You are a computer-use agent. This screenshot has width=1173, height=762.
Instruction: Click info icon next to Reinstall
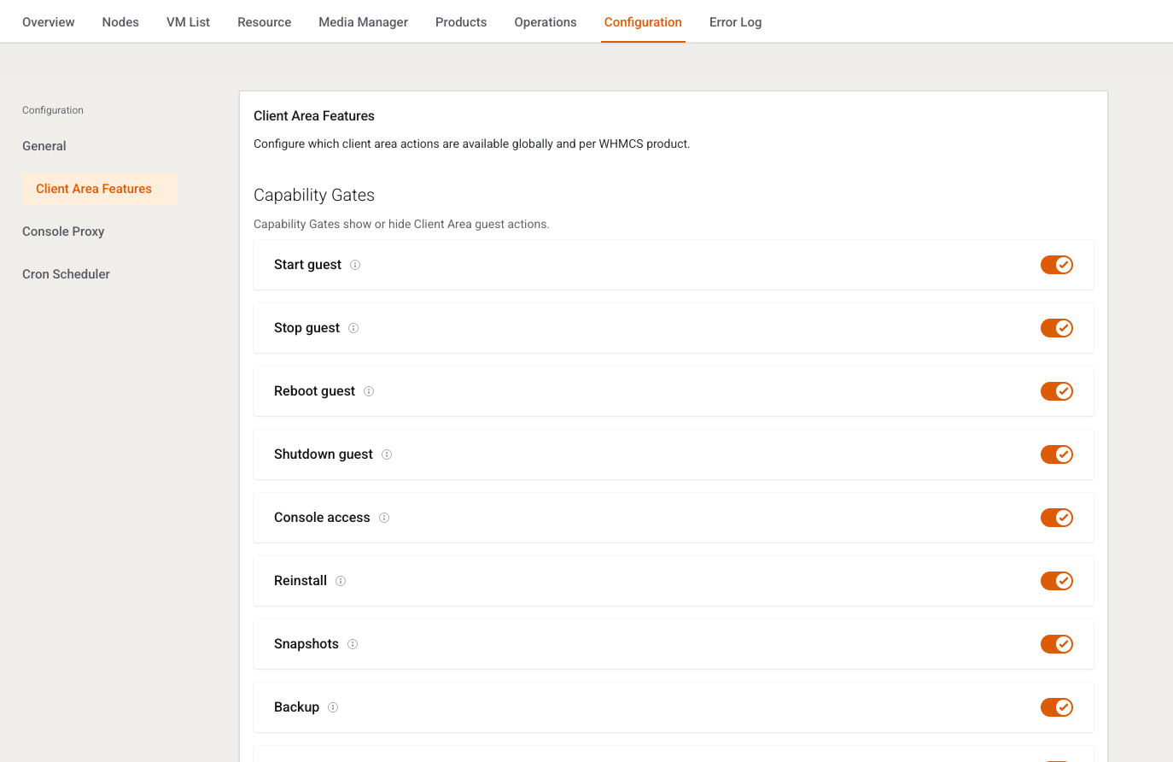pyautogui.click(x=341, y=581)
